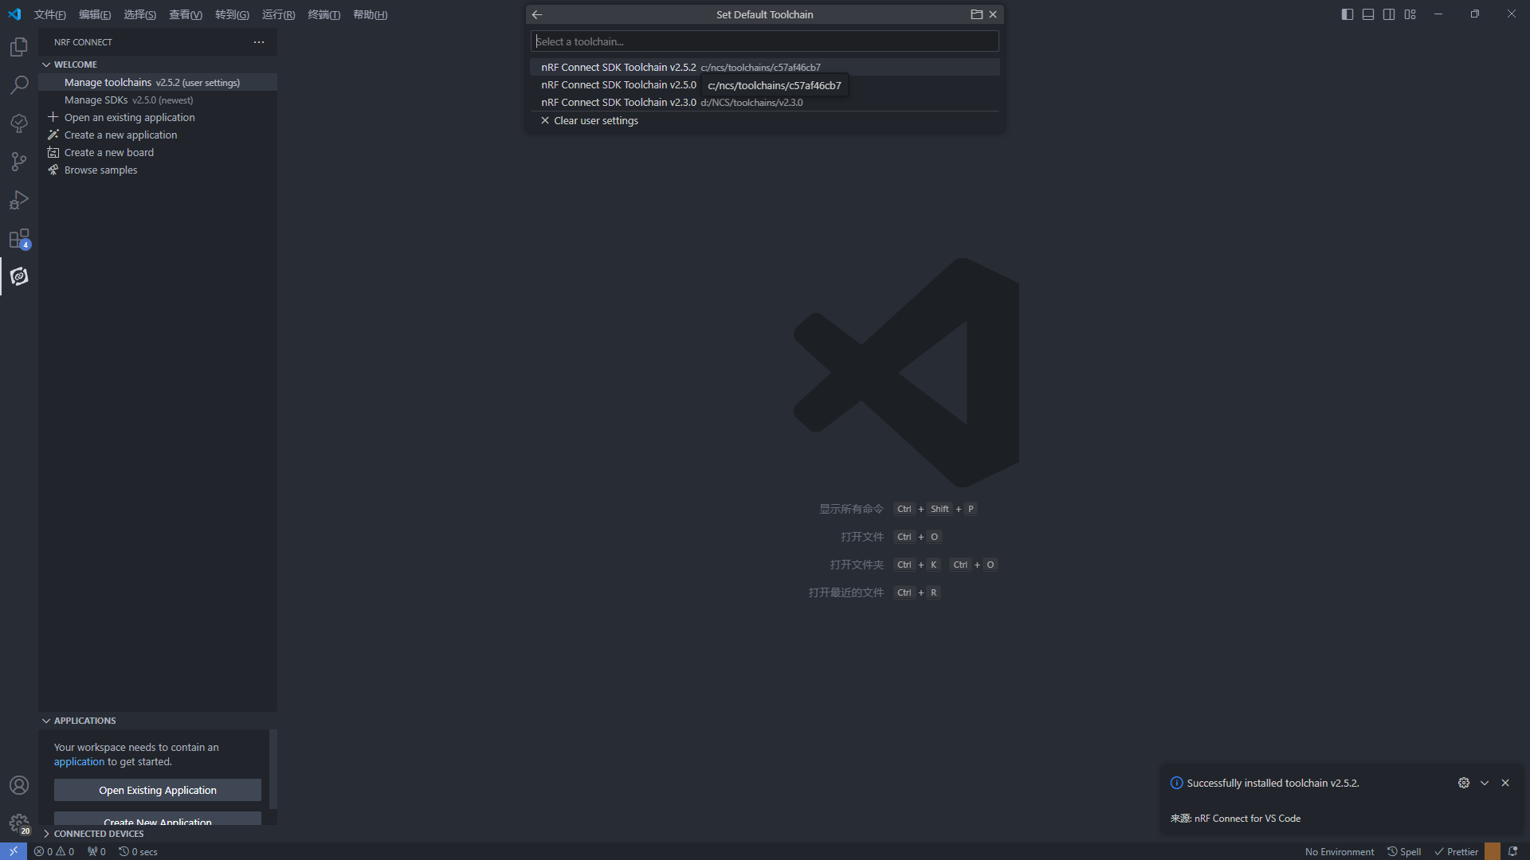Image resolution: width=1530 pixels, height=860 pixels.
Task: Open Source Control view icon
Action: (19, 162)
